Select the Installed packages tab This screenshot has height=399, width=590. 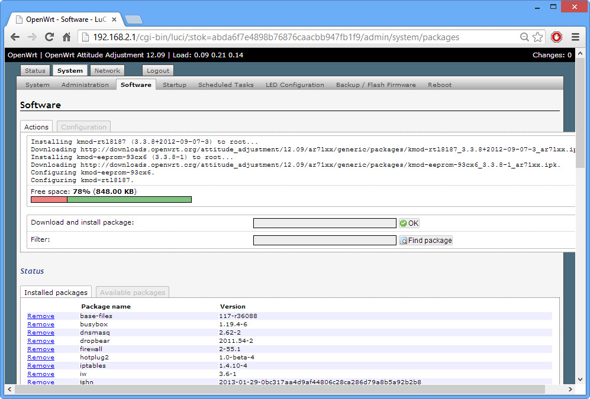coord(56,292)
